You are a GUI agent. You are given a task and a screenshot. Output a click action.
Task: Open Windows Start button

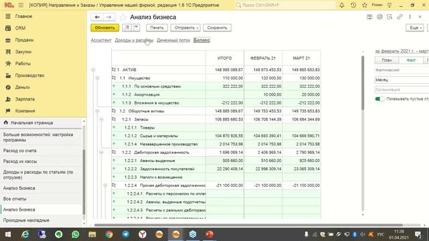[8, 234]
